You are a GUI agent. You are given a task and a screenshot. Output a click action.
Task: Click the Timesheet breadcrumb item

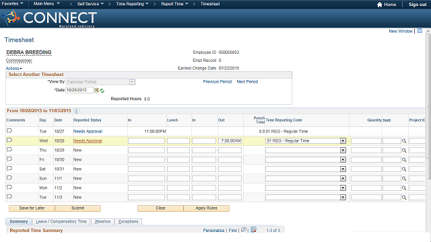click(210, 4)
